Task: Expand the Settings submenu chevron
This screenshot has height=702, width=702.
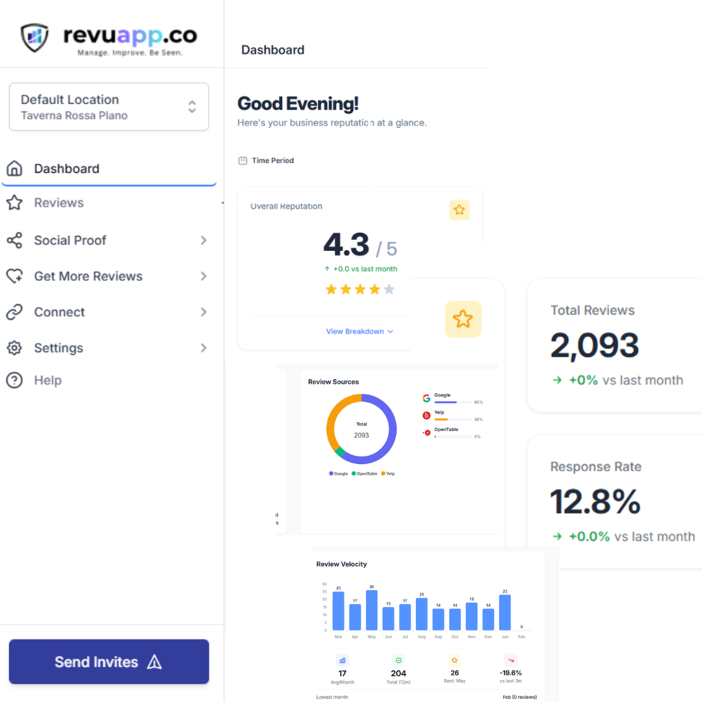Action: [x=203, y=348]
